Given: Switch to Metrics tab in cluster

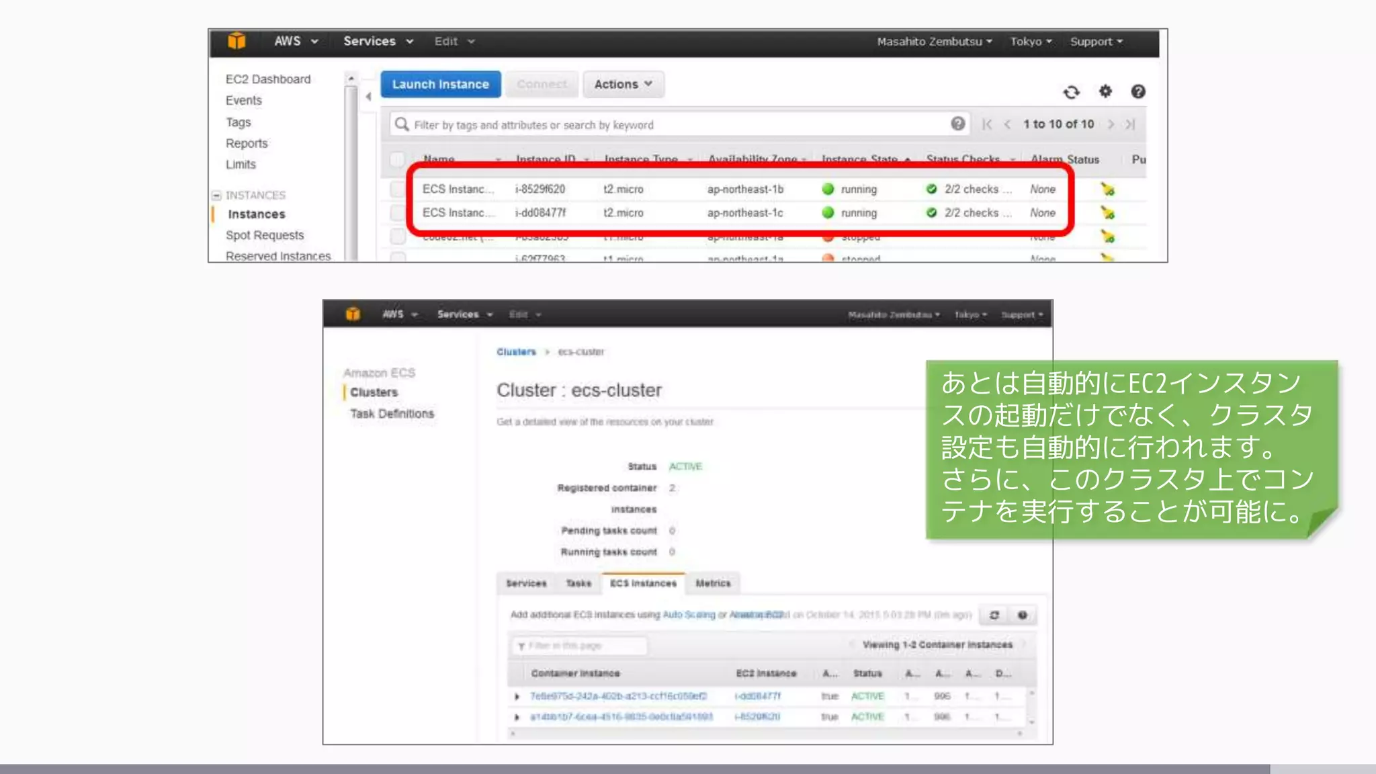Looking at the screenshot, I should (x=713, y=583).
